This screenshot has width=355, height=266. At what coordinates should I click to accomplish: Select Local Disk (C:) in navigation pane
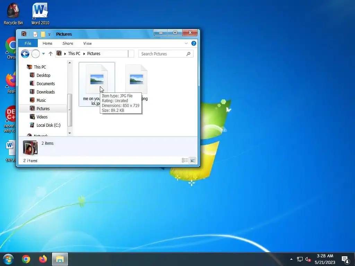tap(48, 125)
